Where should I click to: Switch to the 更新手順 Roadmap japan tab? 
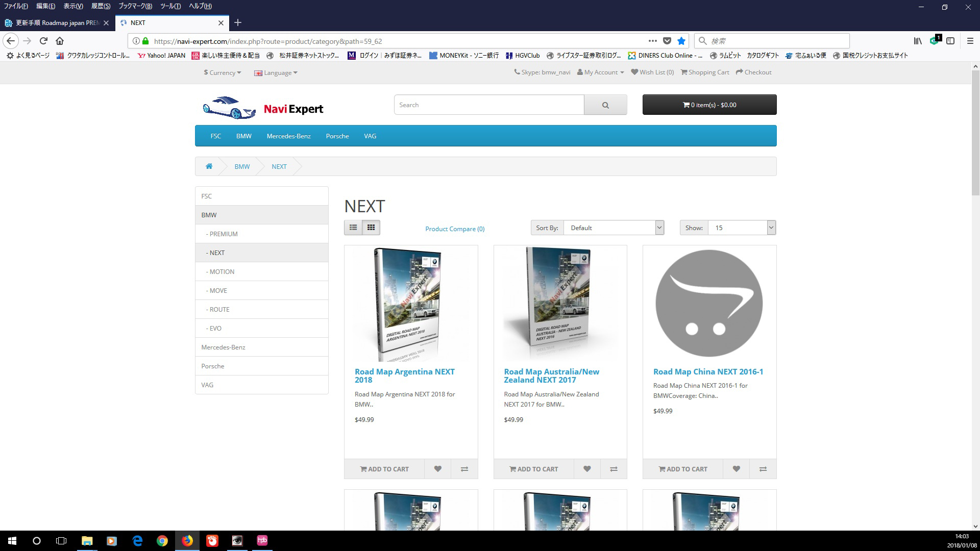click(x=57, y=23)
